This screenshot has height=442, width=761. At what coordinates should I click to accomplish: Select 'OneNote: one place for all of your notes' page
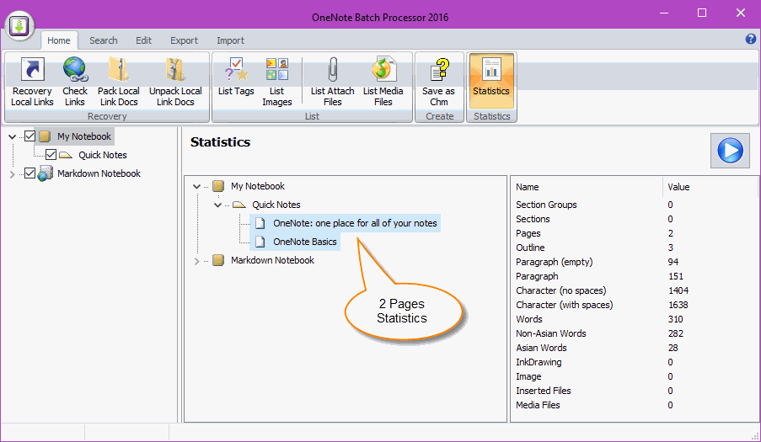click(x=355, y=223)
